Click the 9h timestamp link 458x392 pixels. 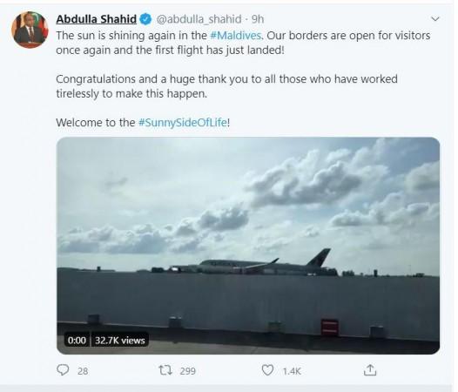(258, 19)
